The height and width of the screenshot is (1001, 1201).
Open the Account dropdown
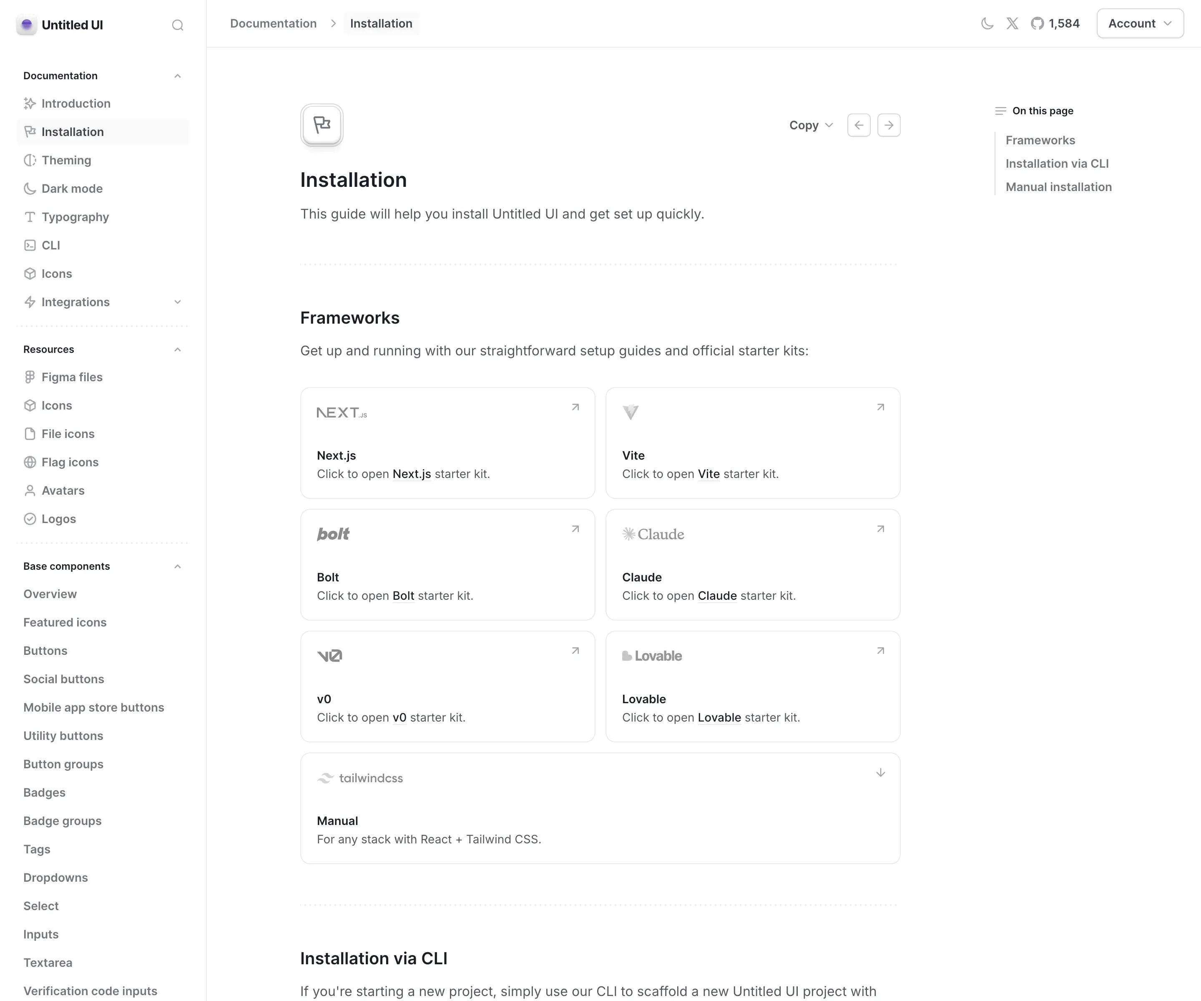(x=1139, y=23)
